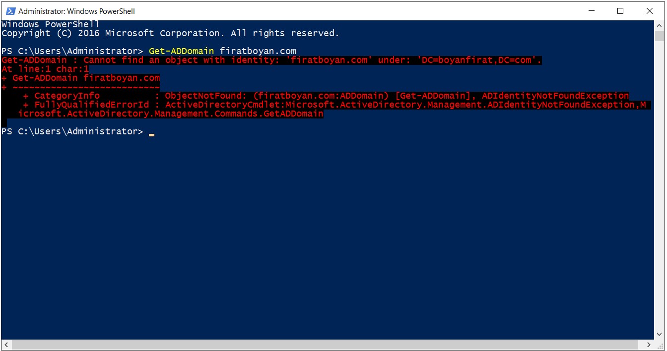The height and width of the screenshot is (351, 667).
Task: Click the horizontal scrollbar left arrow
Action: [x=6, y=344]
